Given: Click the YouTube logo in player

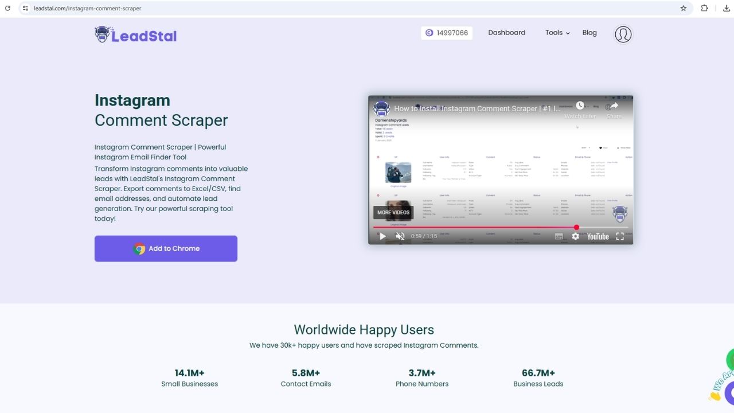Looking at the screenshot, I should [x=598, y=236].
